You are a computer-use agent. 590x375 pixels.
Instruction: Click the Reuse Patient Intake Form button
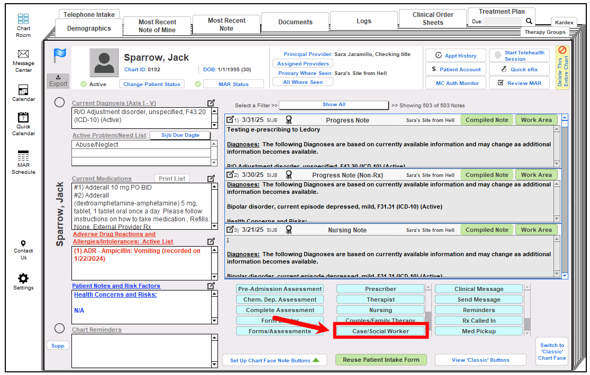click(x=380, y=360)
